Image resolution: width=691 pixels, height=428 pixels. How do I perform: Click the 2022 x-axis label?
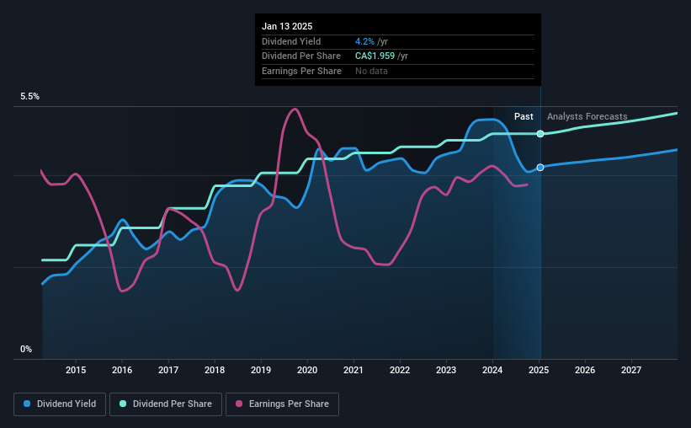click(x=400, y=370)
